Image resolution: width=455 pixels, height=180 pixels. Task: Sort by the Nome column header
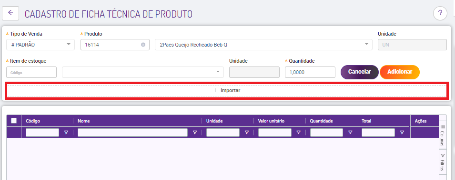(83, 121)
